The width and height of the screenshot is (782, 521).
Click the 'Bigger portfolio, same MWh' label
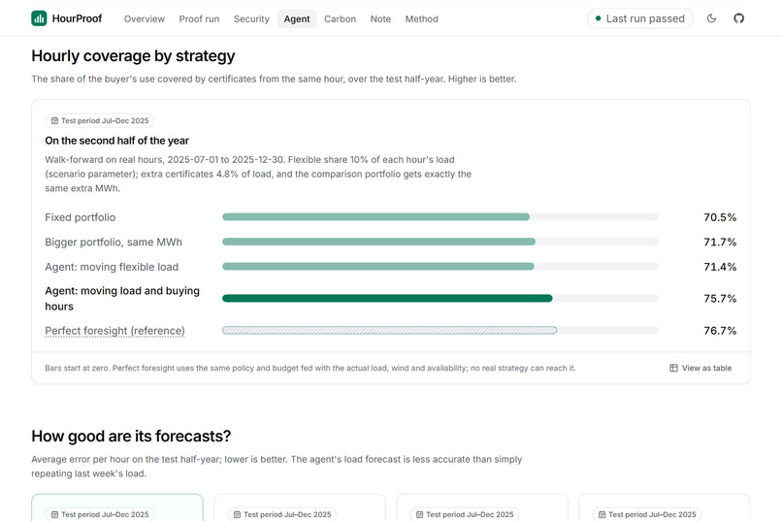114,243
